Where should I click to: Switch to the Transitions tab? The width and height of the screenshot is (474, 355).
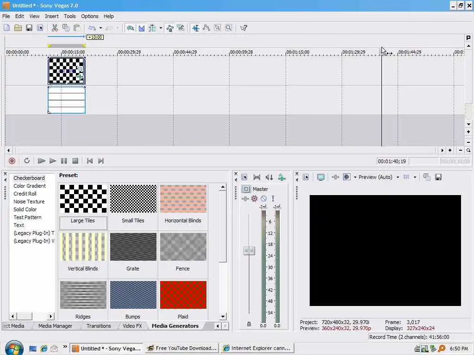pos(99,326)
